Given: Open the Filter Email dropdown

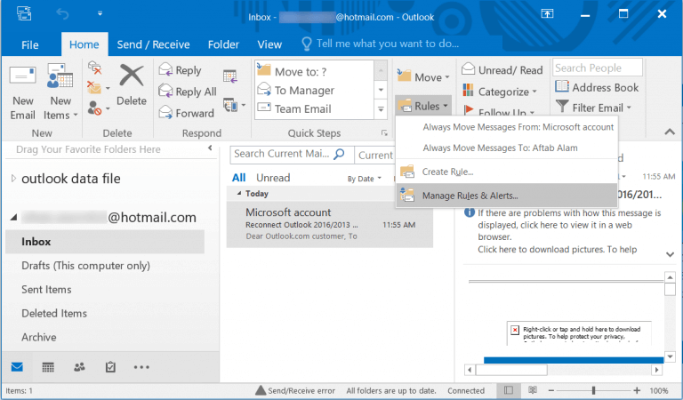Looking at the screenshot, I should (593, 107).
